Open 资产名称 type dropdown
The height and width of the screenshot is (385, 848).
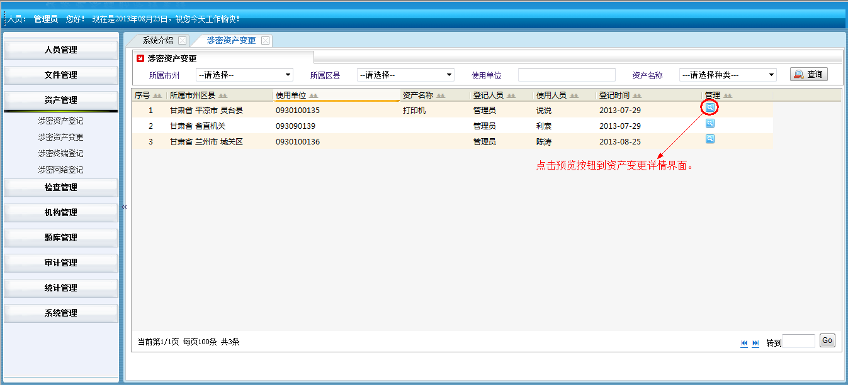point(728,75)
